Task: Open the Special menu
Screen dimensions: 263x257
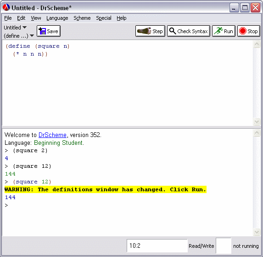Action: (x=103, y=18)
